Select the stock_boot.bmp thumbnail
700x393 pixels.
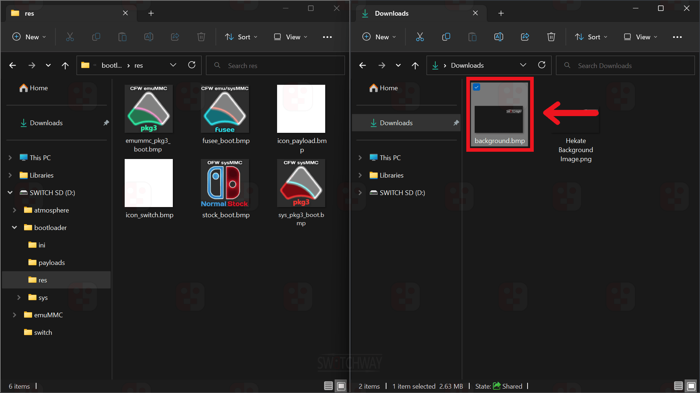coord(225,183)
